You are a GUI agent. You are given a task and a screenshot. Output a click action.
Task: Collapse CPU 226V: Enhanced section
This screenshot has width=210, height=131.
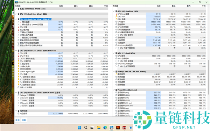pos(16,51)
